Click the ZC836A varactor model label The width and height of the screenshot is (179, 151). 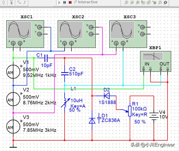[x=111, y=120]
